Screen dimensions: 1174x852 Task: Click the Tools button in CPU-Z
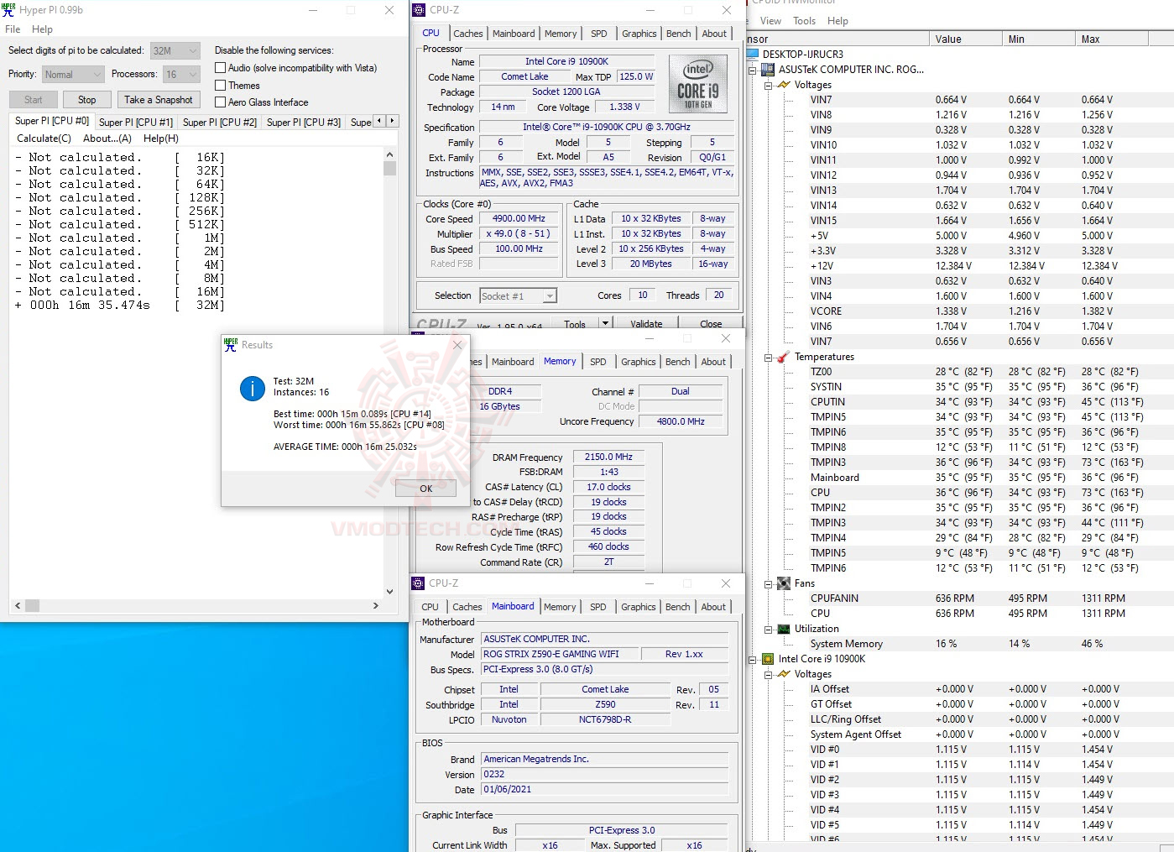(x=575, y=324)
